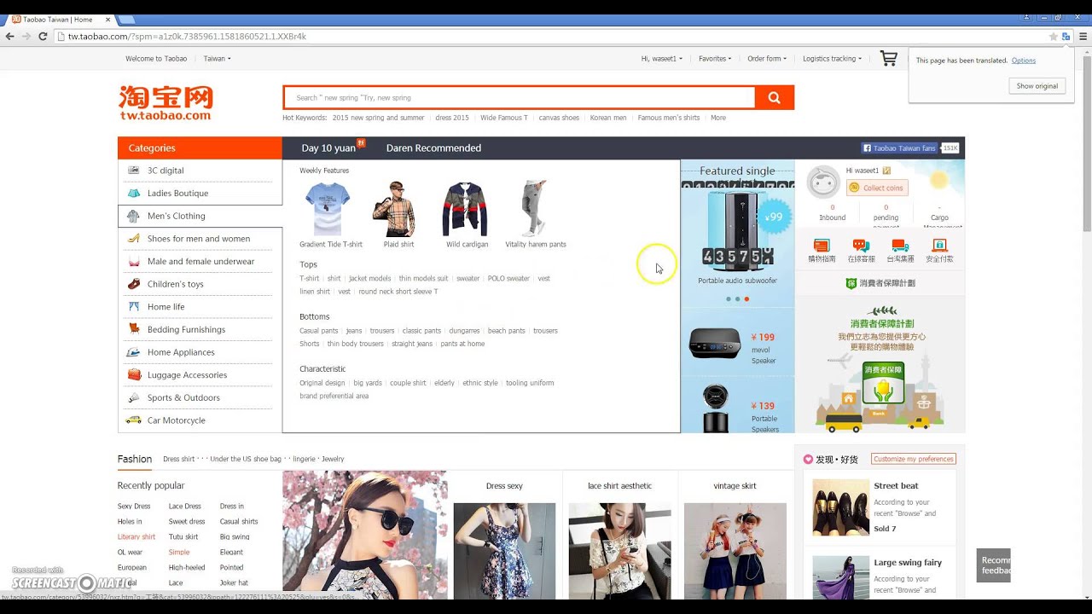
Task: Click Collect coins button
Action: (877, 188)
